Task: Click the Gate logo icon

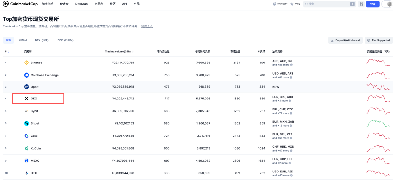Action: pos(27,136)
